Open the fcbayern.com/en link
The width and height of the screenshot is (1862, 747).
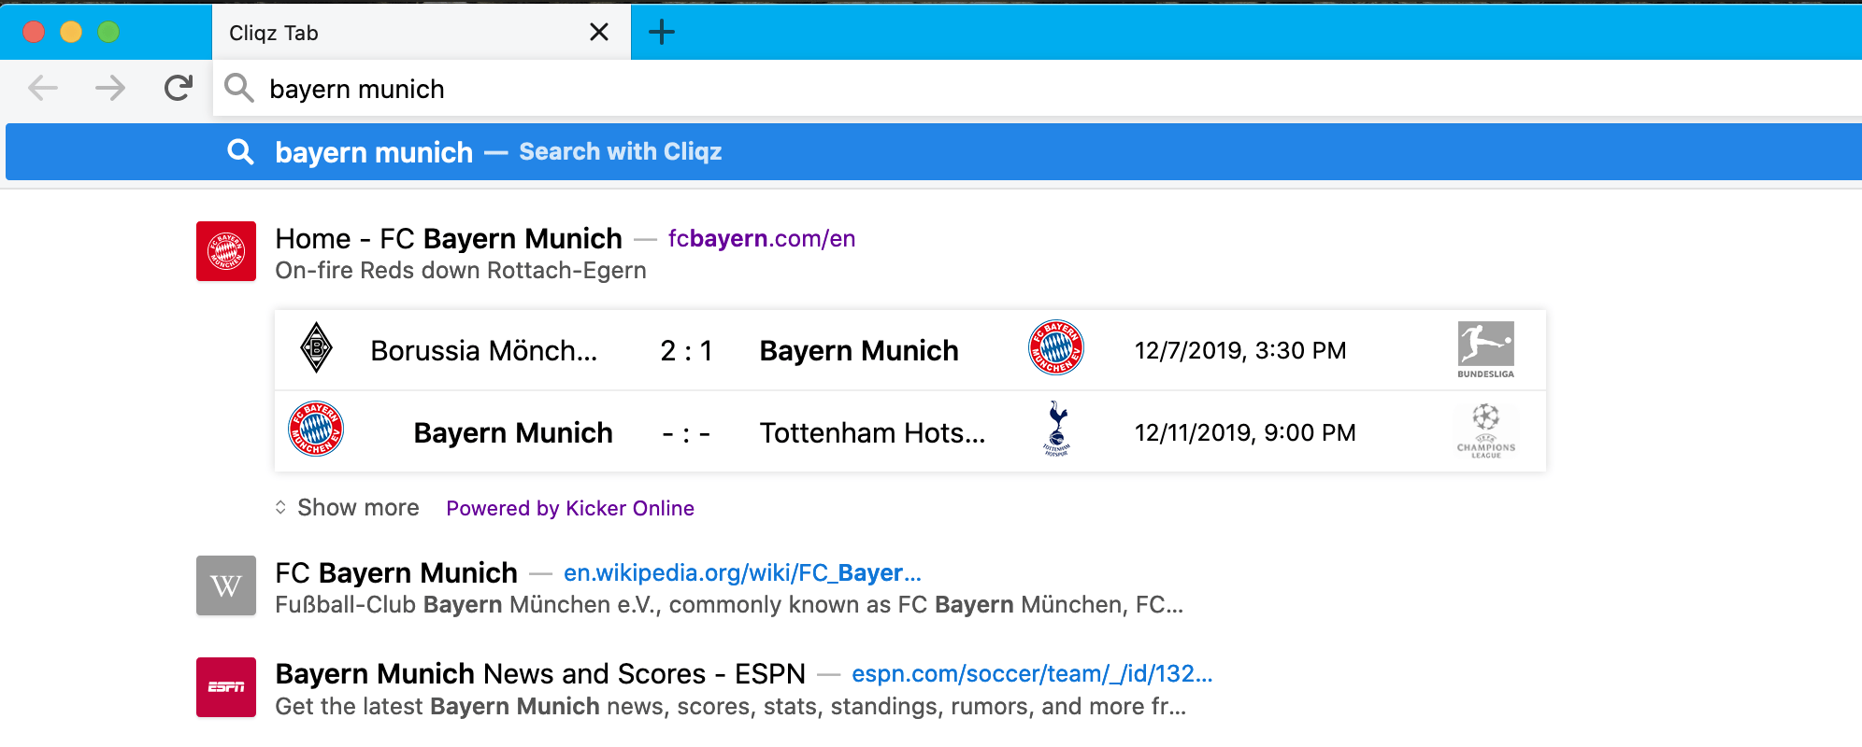pos(762,238)
